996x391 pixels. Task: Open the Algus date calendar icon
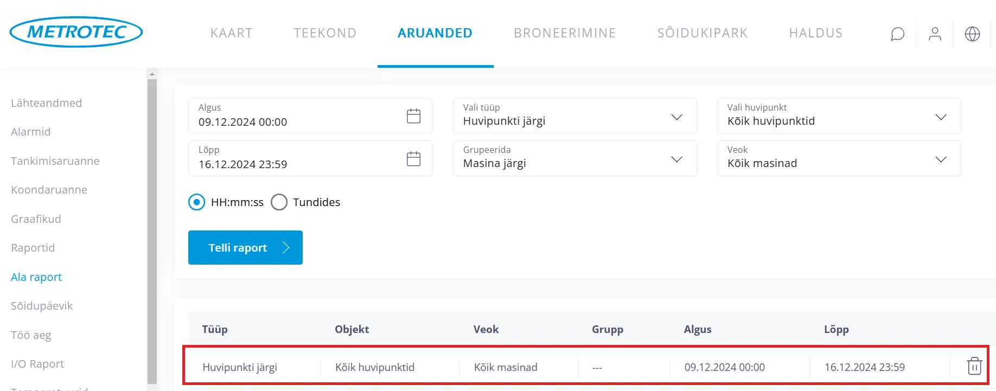click(x=413, y=116)
